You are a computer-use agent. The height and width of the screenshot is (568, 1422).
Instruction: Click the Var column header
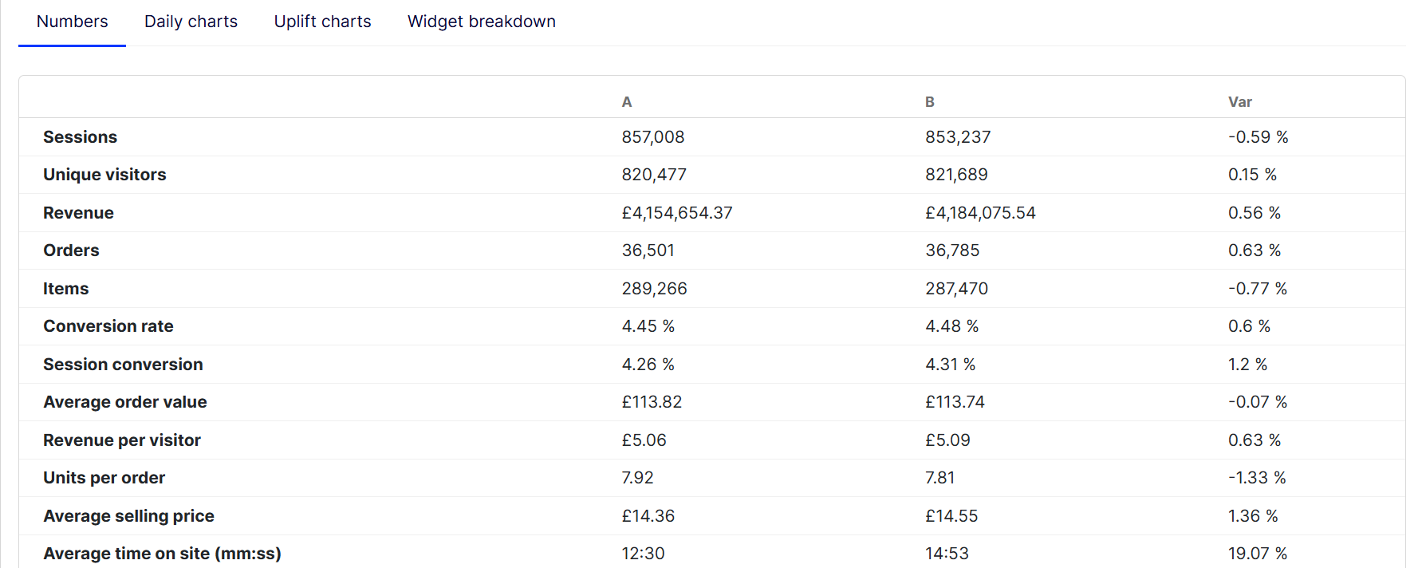[x=1239, y=102]
